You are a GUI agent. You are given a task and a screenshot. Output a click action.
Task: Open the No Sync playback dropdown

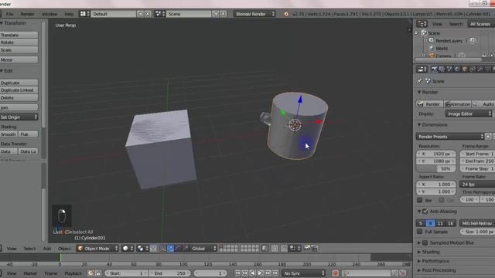point(303,273)
